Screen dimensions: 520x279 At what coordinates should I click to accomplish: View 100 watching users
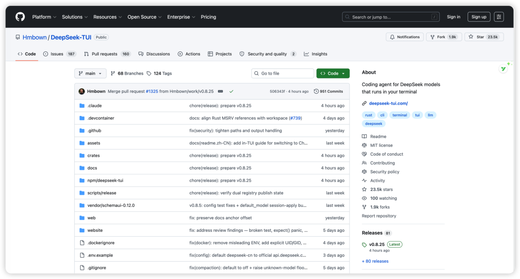383,199
